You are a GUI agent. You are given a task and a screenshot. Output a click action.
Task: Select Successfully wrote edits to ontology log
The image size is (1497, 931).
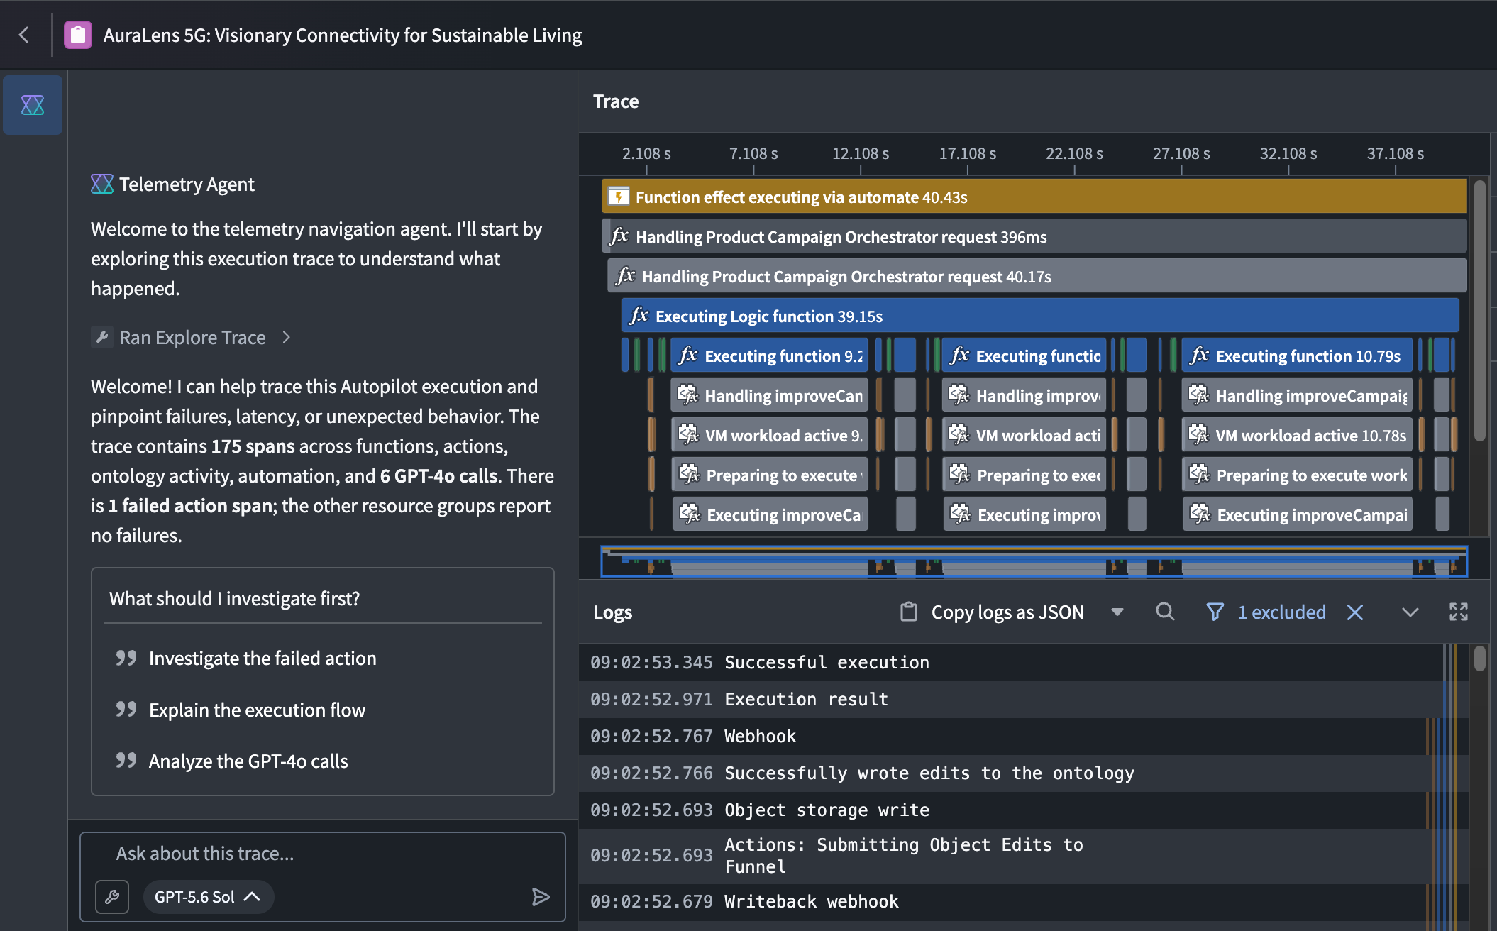tap(1023, 773)
